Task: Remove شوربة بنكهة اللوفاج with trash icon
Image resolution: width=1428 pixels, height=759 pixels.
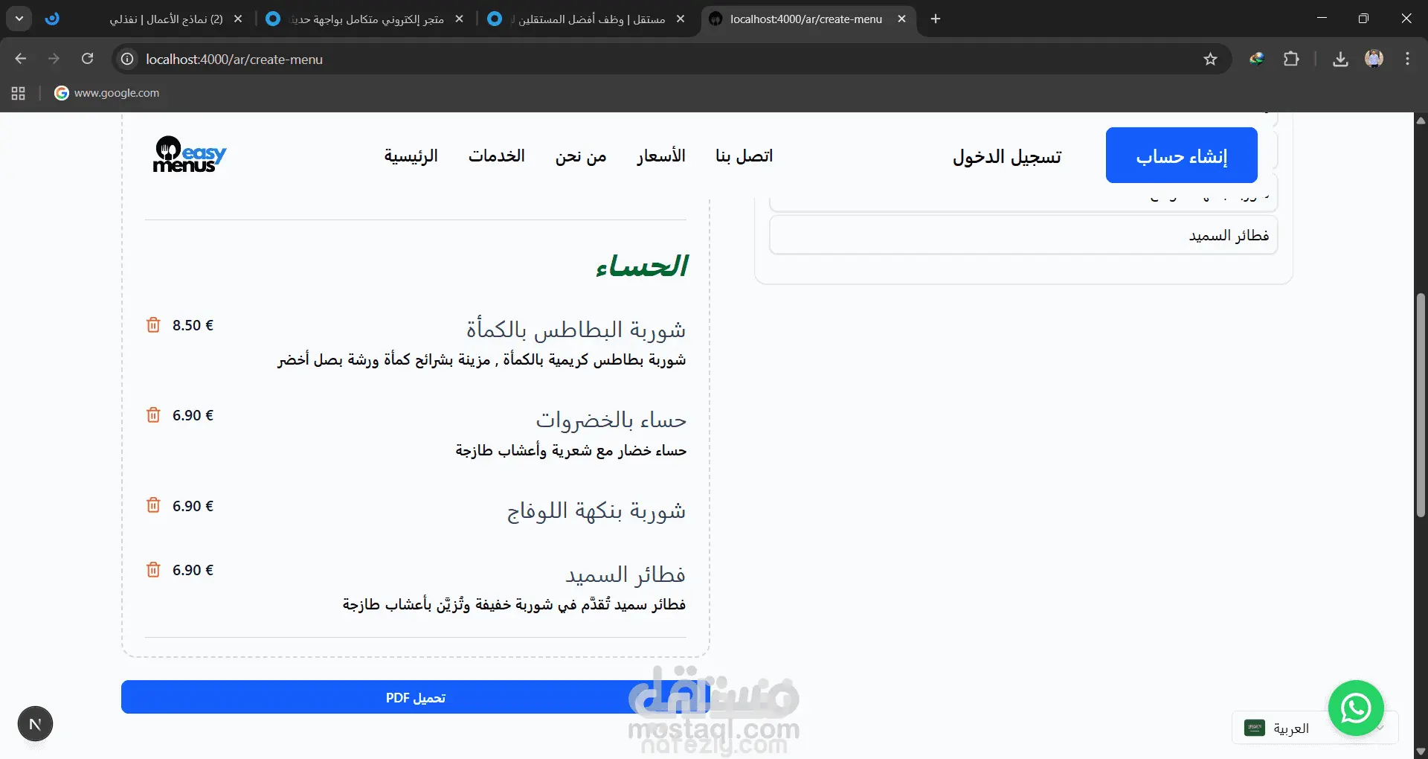Action: pyautogui.click(x=153, y=505)
